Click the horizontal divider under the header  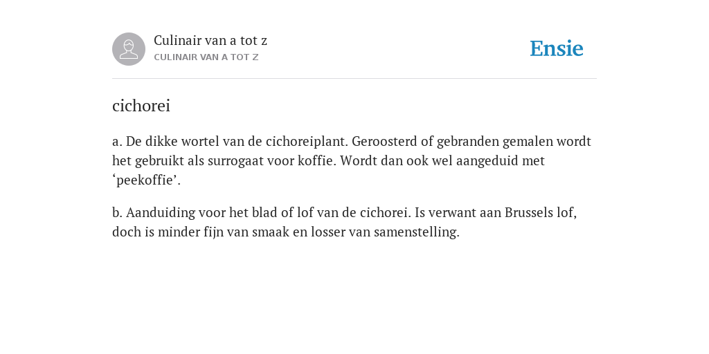[x=354, y=79]
